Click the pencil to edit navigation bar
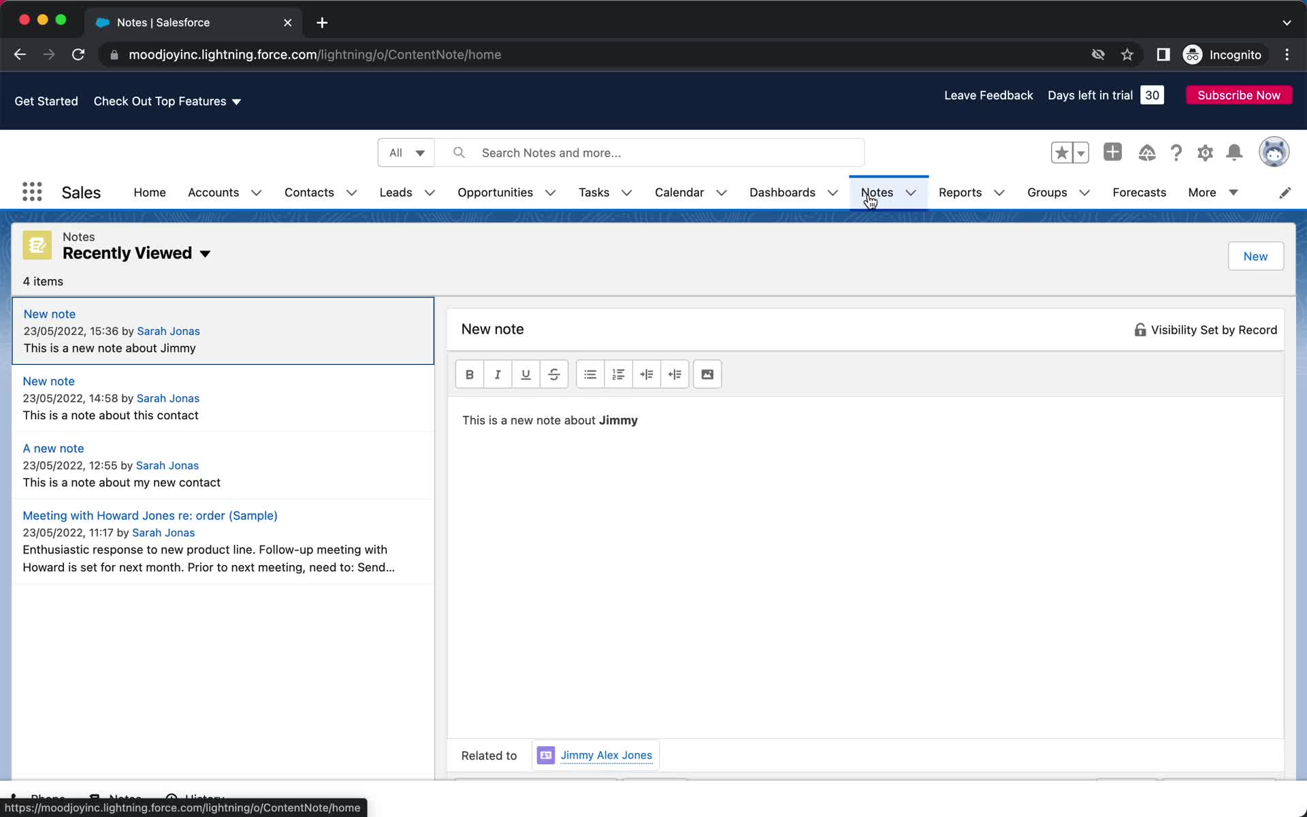 (1285, 193)
